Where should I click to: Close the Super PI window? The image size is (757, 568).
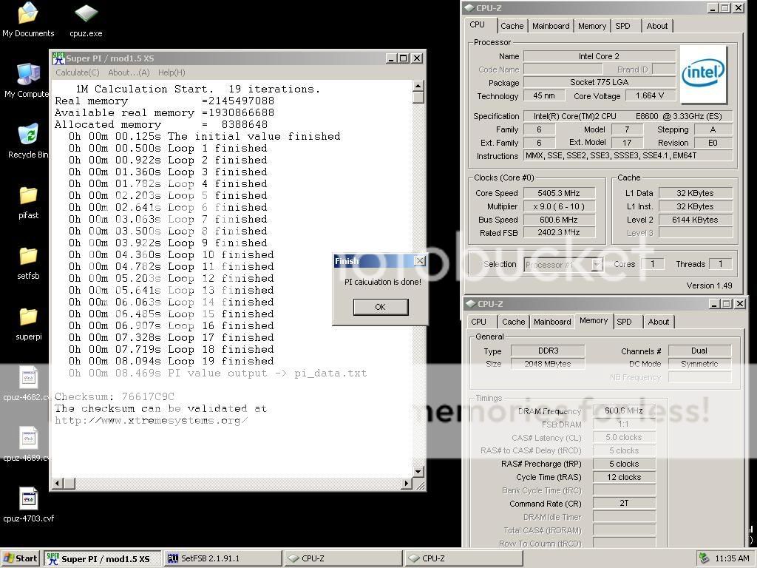pyautogui.click(x=417, y=58)
